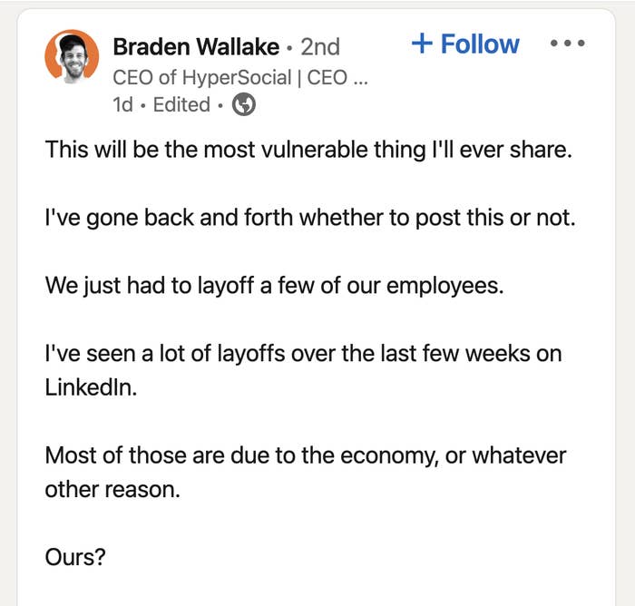Click the 'most vulnerable thing' opening line
Screen dimensions: 635x606
308,150
